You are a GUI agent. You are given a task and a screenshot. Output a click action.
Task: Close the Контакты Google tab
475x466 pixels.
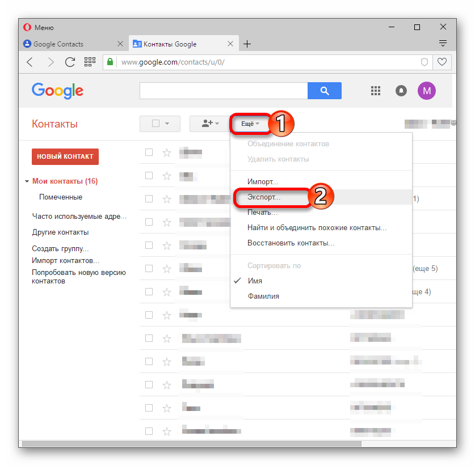pos(230,44)
